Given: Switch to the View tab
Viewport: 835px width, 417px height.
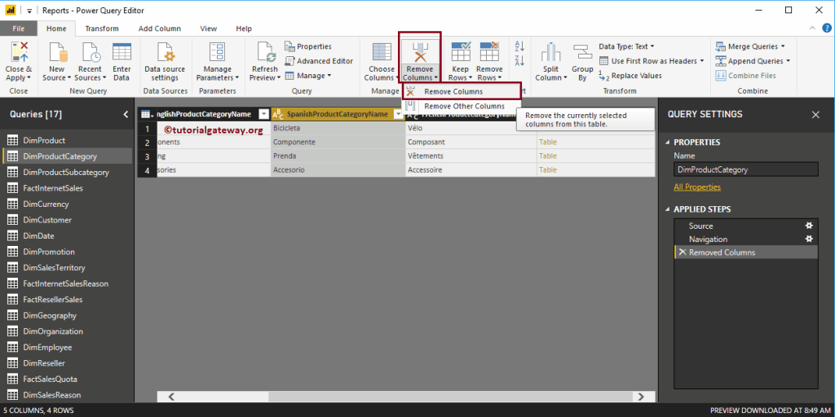Looking at the screenshot, I should coord(208,29).
